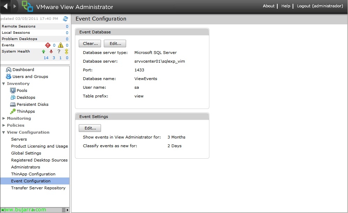Open Users and Groups icon entry

[9, 77]
